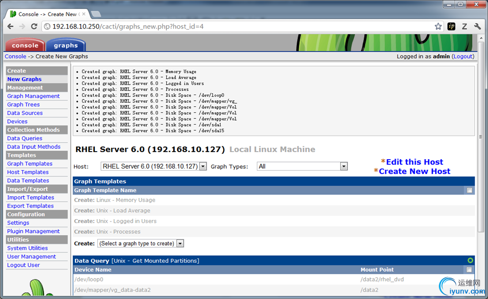Click the Linux - Memory Usage template row
Screen dimensions: 488x299
coord(274,200)
